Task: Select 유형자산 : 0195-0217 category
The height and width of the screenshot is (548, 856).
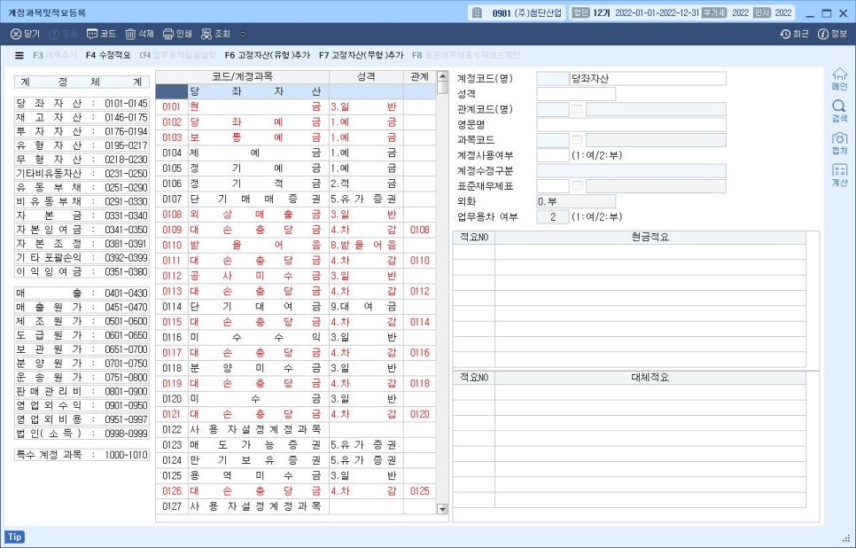Action: click(82, 145)
